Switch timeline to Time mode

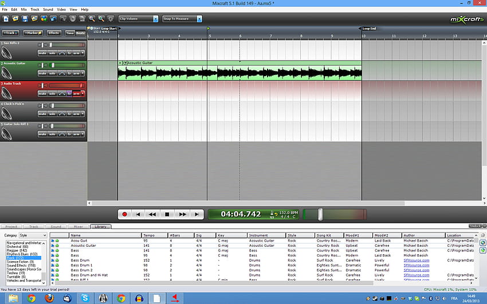click(x=70, y=33)
